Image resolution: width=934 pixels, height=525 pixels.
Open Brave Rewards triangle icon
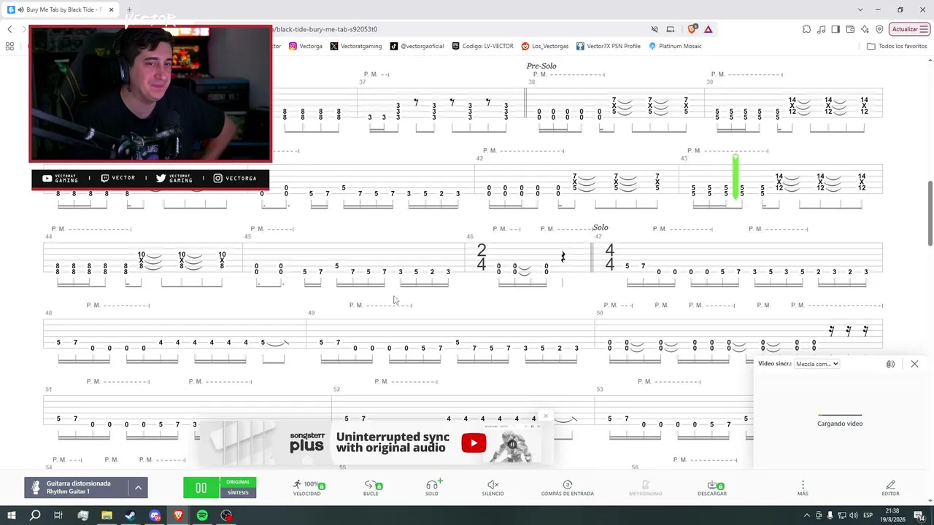click(708, 29)
